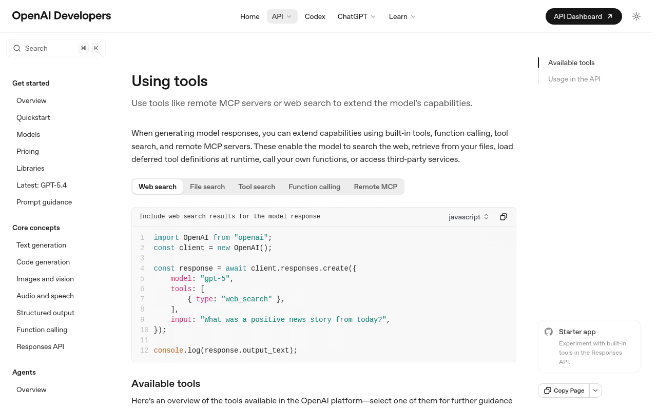Switch to the Function calling tab
The width and height of the screenshot is (657, 410).
coord(315,187)
